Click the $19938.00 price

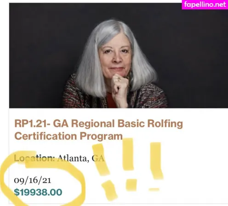pos(38,192)
